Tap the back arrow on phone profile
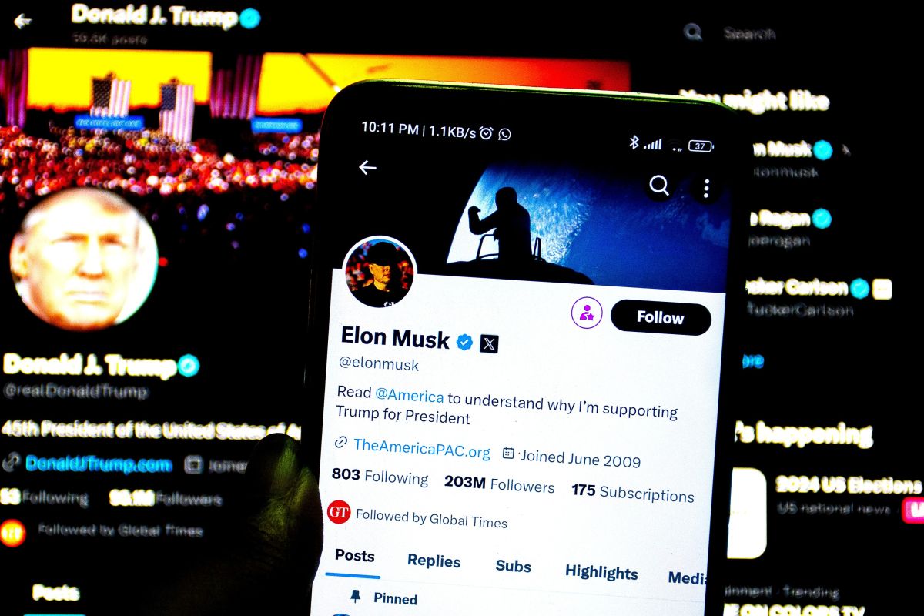This screenshot has height=616, width=924. click(367, 167)
